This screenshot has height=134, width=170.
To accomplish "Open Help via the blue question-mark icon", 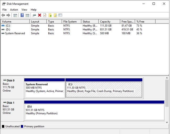I will (x=22, y=15).
